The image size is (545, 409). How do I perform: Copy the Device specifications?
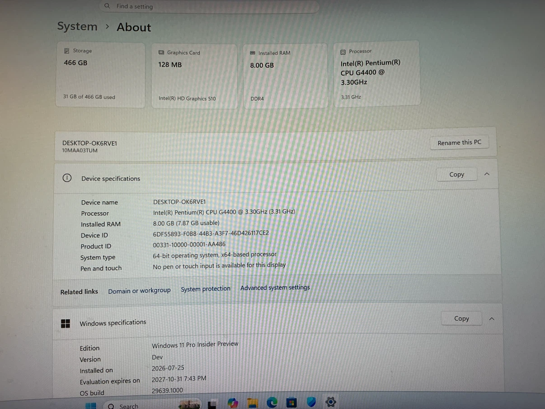tap(456, 174)
